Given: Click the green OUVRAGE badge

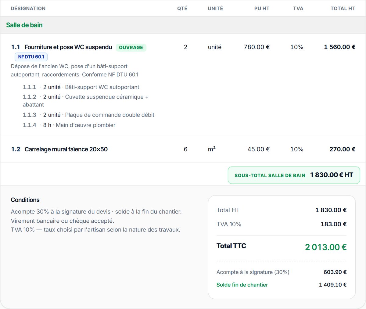Looking at the screenshot, I should (131, 48).
